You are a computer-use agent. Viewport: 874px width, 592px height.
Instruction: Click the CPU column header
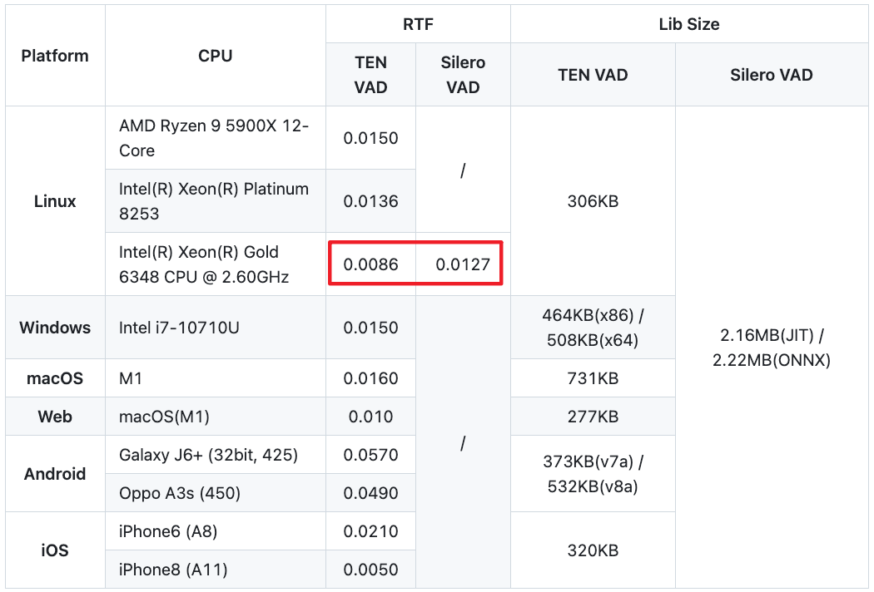point(215,57)
